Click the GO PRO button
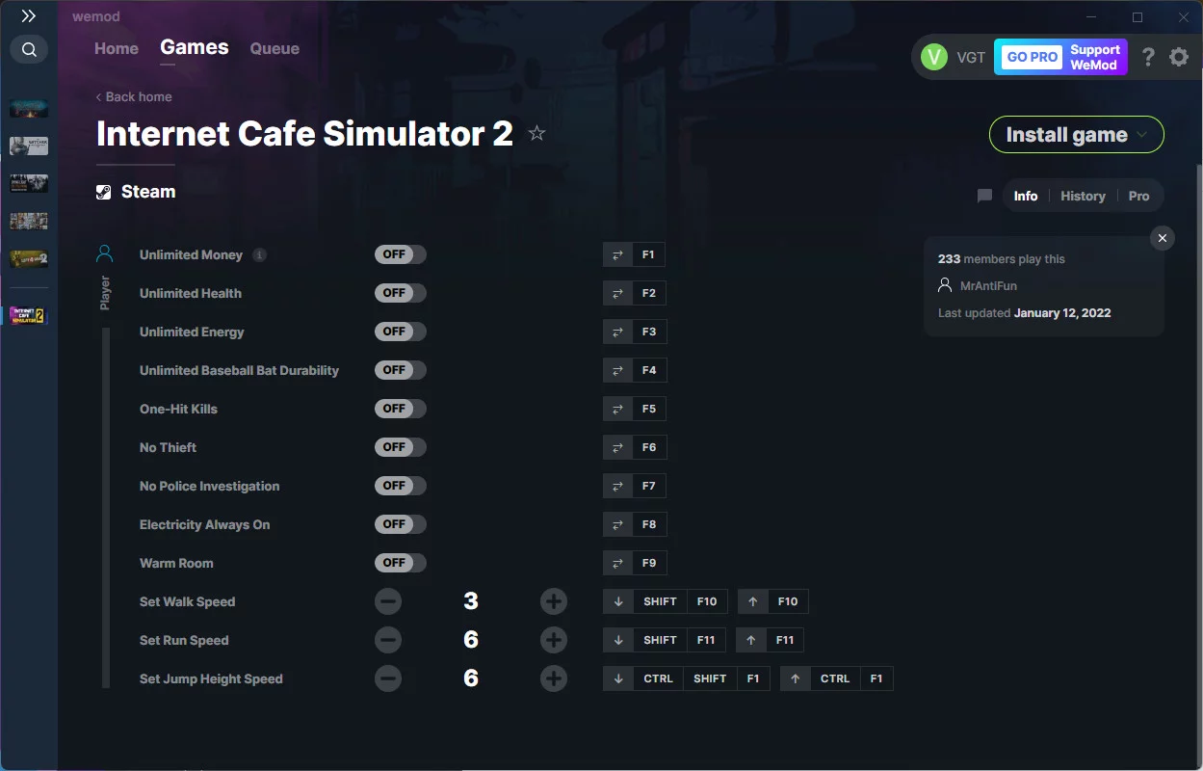The height and width of the screenshot is (771, 1203). (x=1032, y=57)
